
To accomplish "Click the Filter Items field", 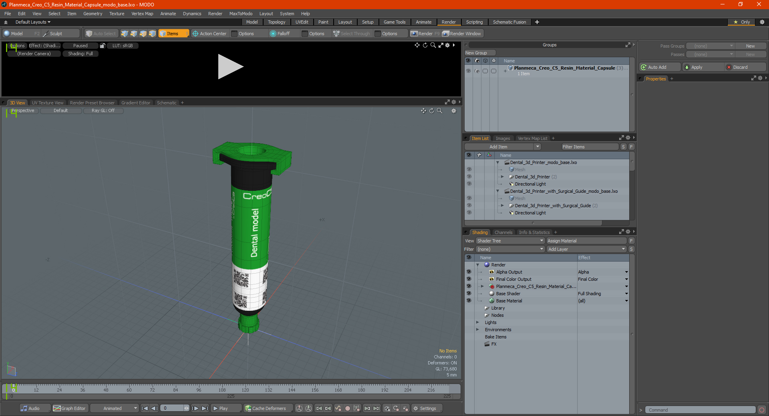I will pos(590,147).
